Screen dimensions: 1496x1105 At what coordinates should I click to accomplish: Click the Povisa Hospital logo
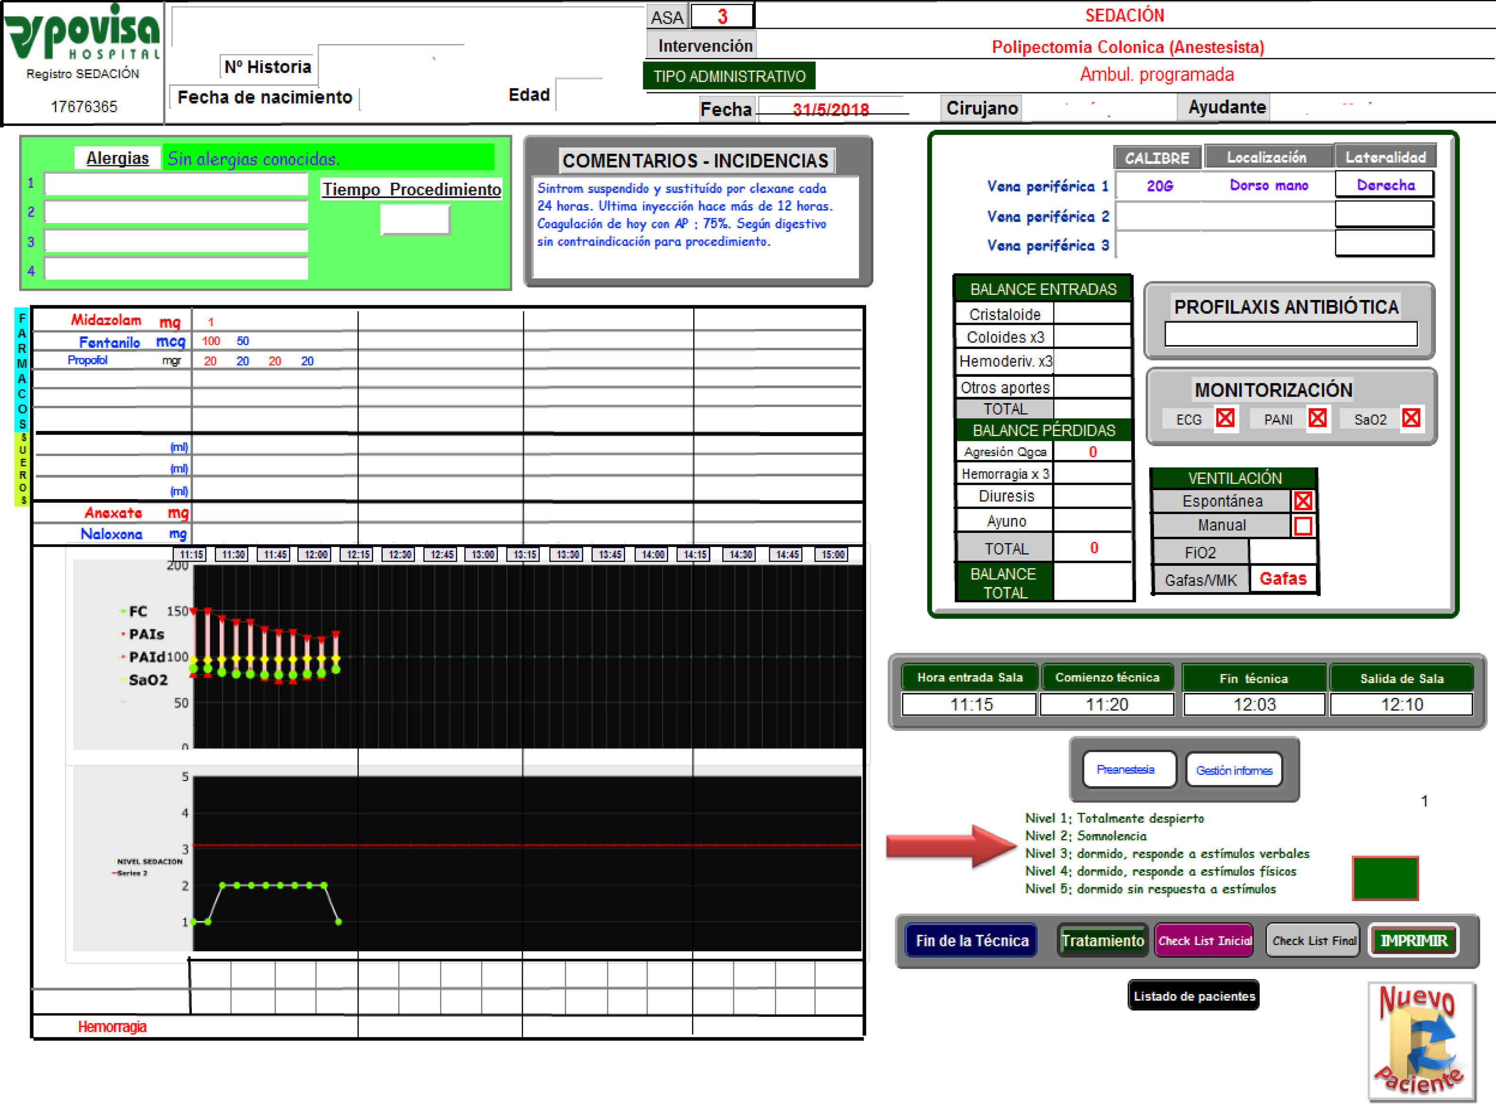tap(82, 34)
